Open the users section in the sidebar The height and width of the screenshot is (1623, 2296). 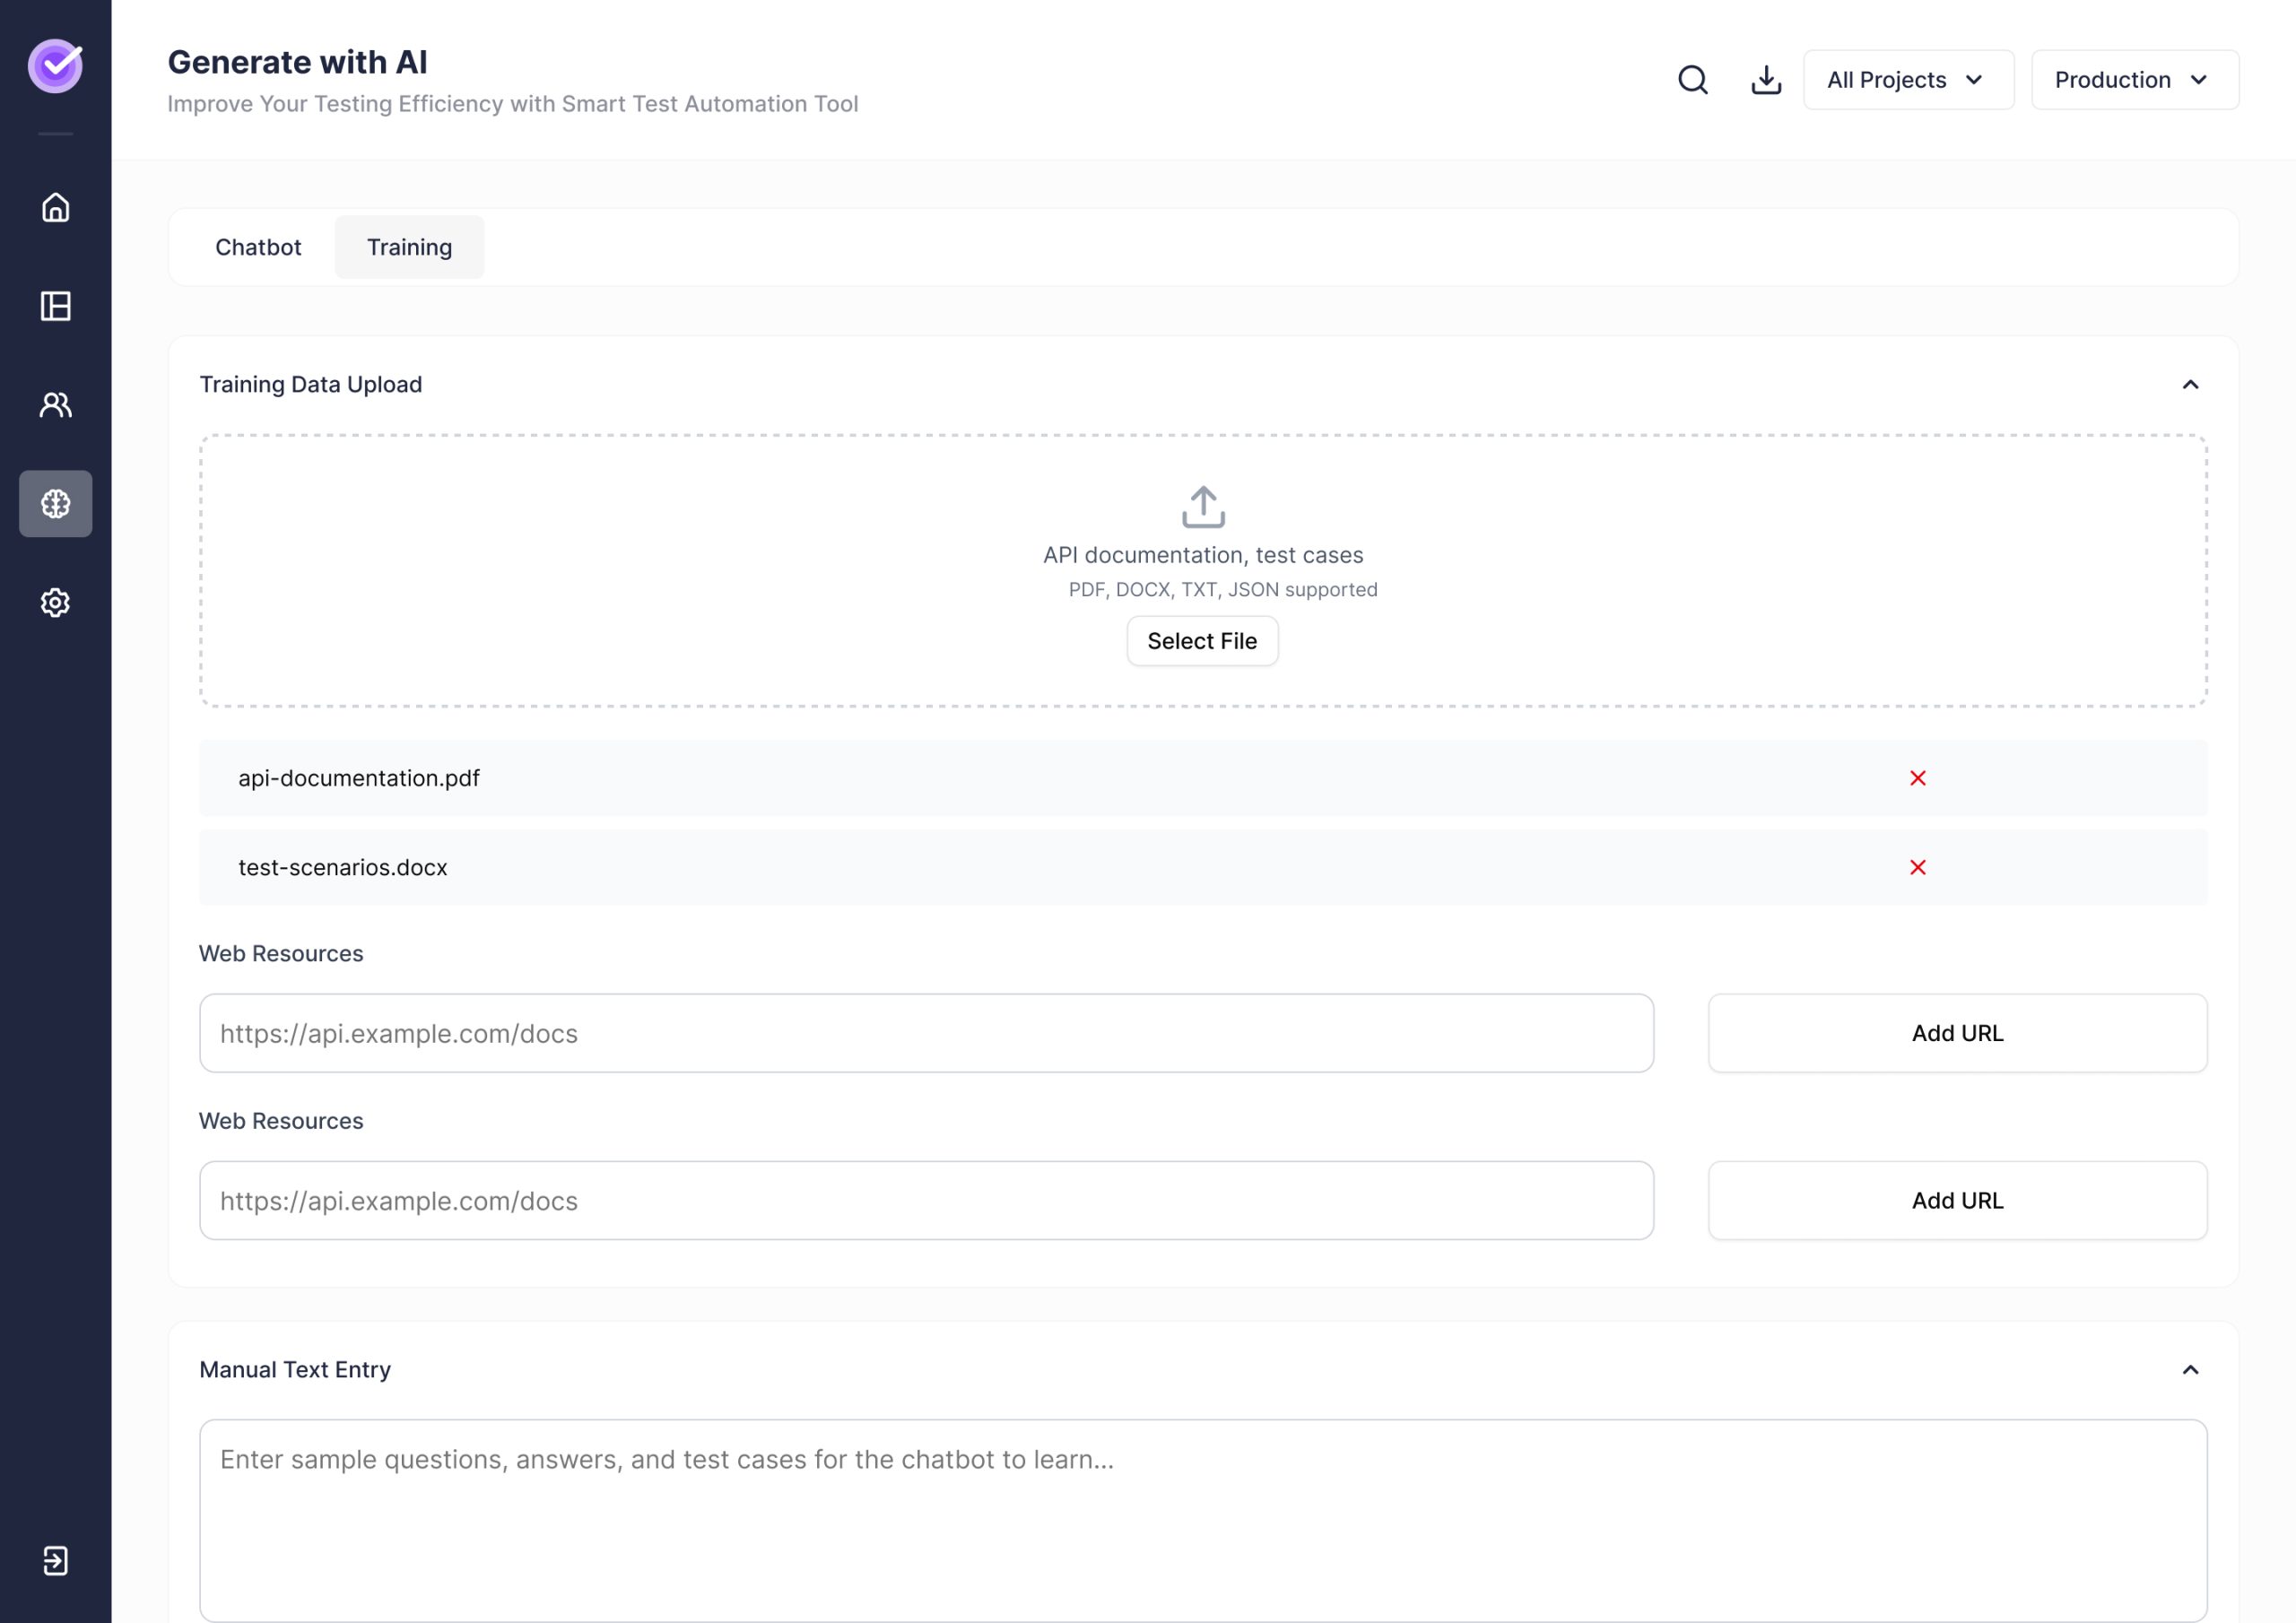[x=55, y=405]
